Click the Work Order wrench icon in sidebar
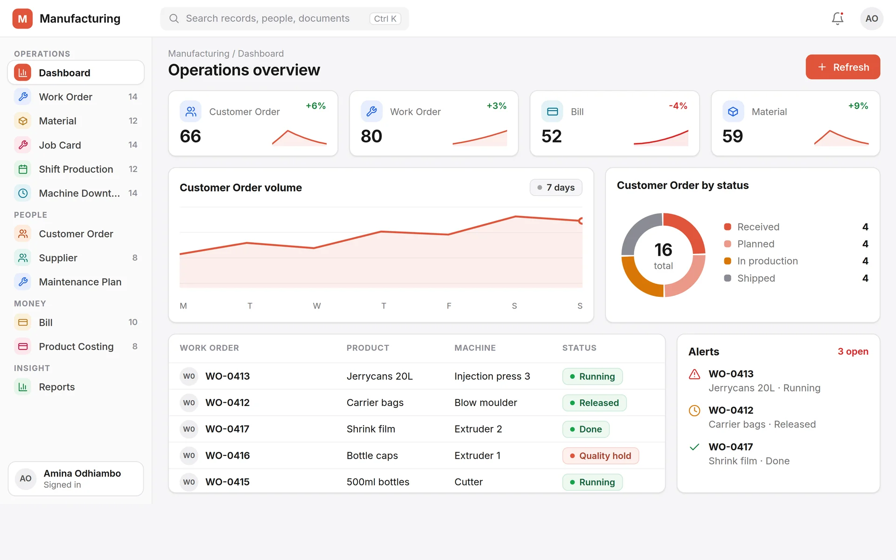Viewport: 896px width, 560px height. [x=23, y=97]
